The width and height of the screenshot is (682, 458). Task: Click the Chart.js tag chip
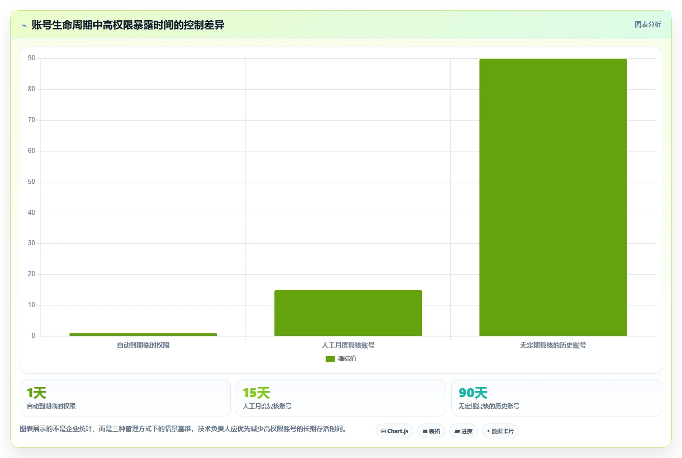394,431
